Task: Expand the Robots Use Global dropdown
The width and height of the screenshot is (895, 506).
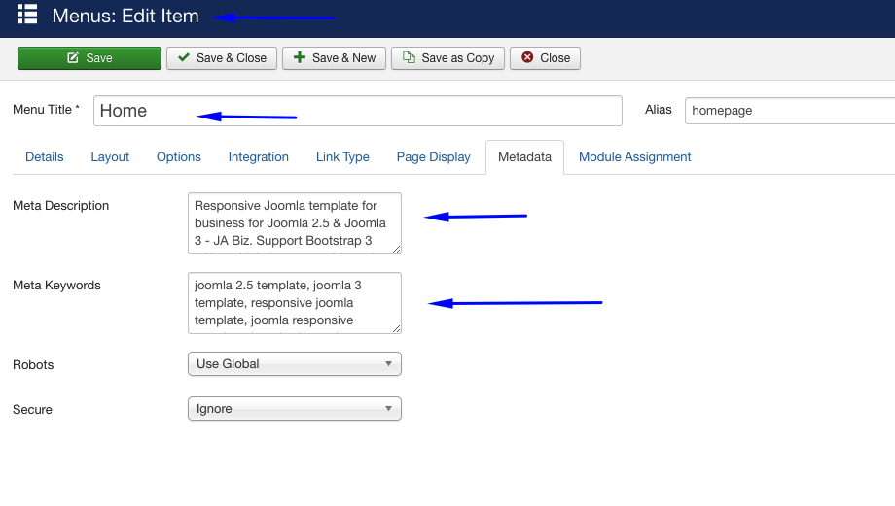Action: point(295,363)
